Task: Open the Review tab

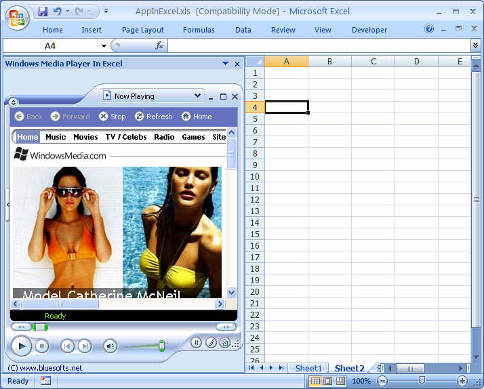Action: point(283,30)
